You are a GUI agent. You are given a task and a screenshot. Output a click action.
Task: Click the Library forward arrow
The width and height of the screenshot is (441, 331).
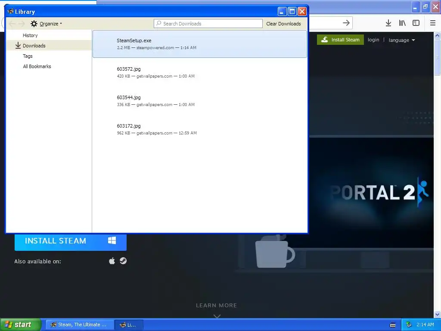[22, 24]
